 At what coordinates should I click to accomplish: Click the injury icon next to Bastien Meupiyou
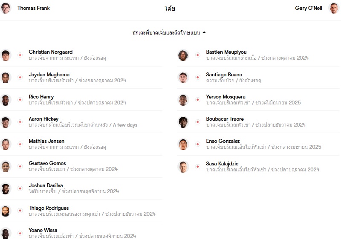[198, 55]
